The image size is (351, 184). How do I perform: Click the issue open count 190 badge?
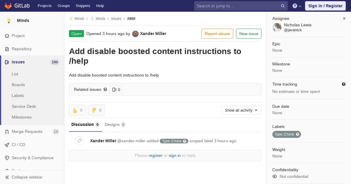[x=55, y=62]
